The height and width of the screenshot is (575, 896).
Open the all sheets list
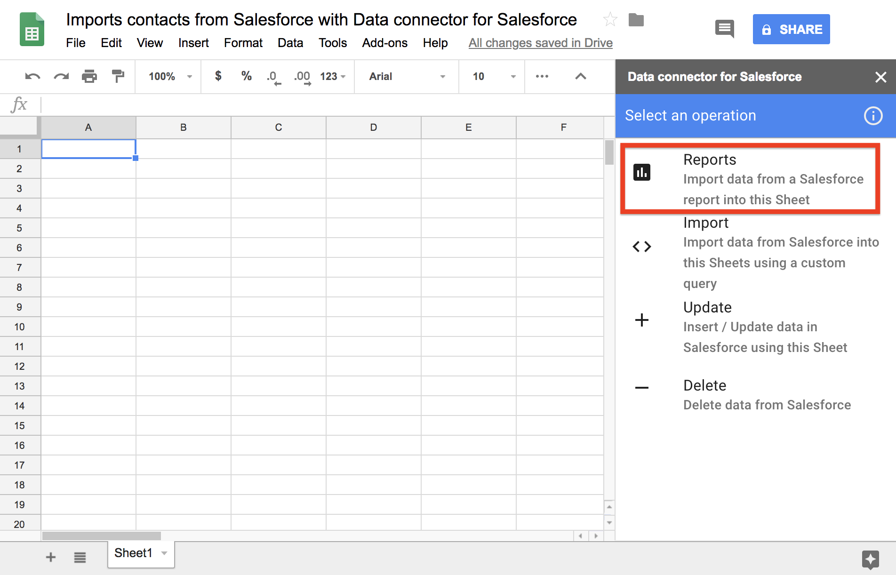[80, 558]
